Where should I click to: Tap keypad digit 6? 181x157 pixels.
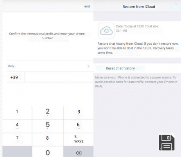[x=79, y=126]
